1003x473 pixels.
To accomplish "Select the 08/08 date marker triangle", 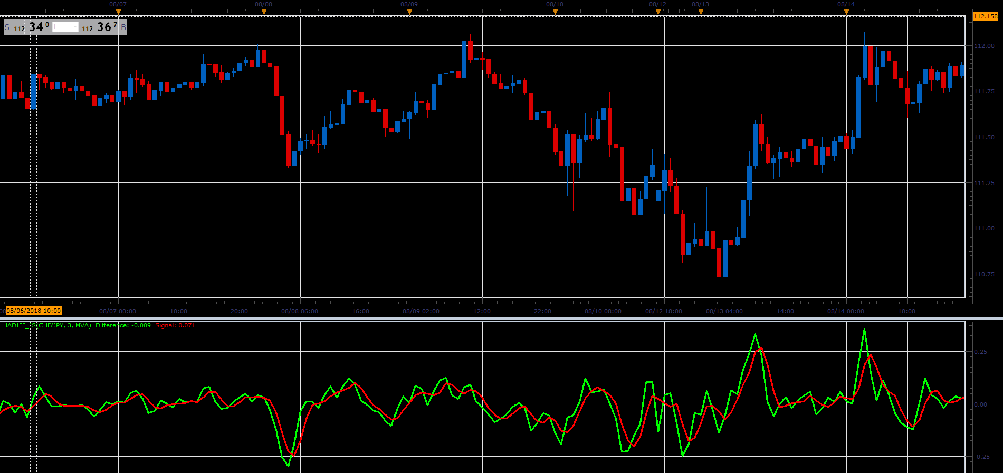I will pyautogui.click(x=264, y=12).
